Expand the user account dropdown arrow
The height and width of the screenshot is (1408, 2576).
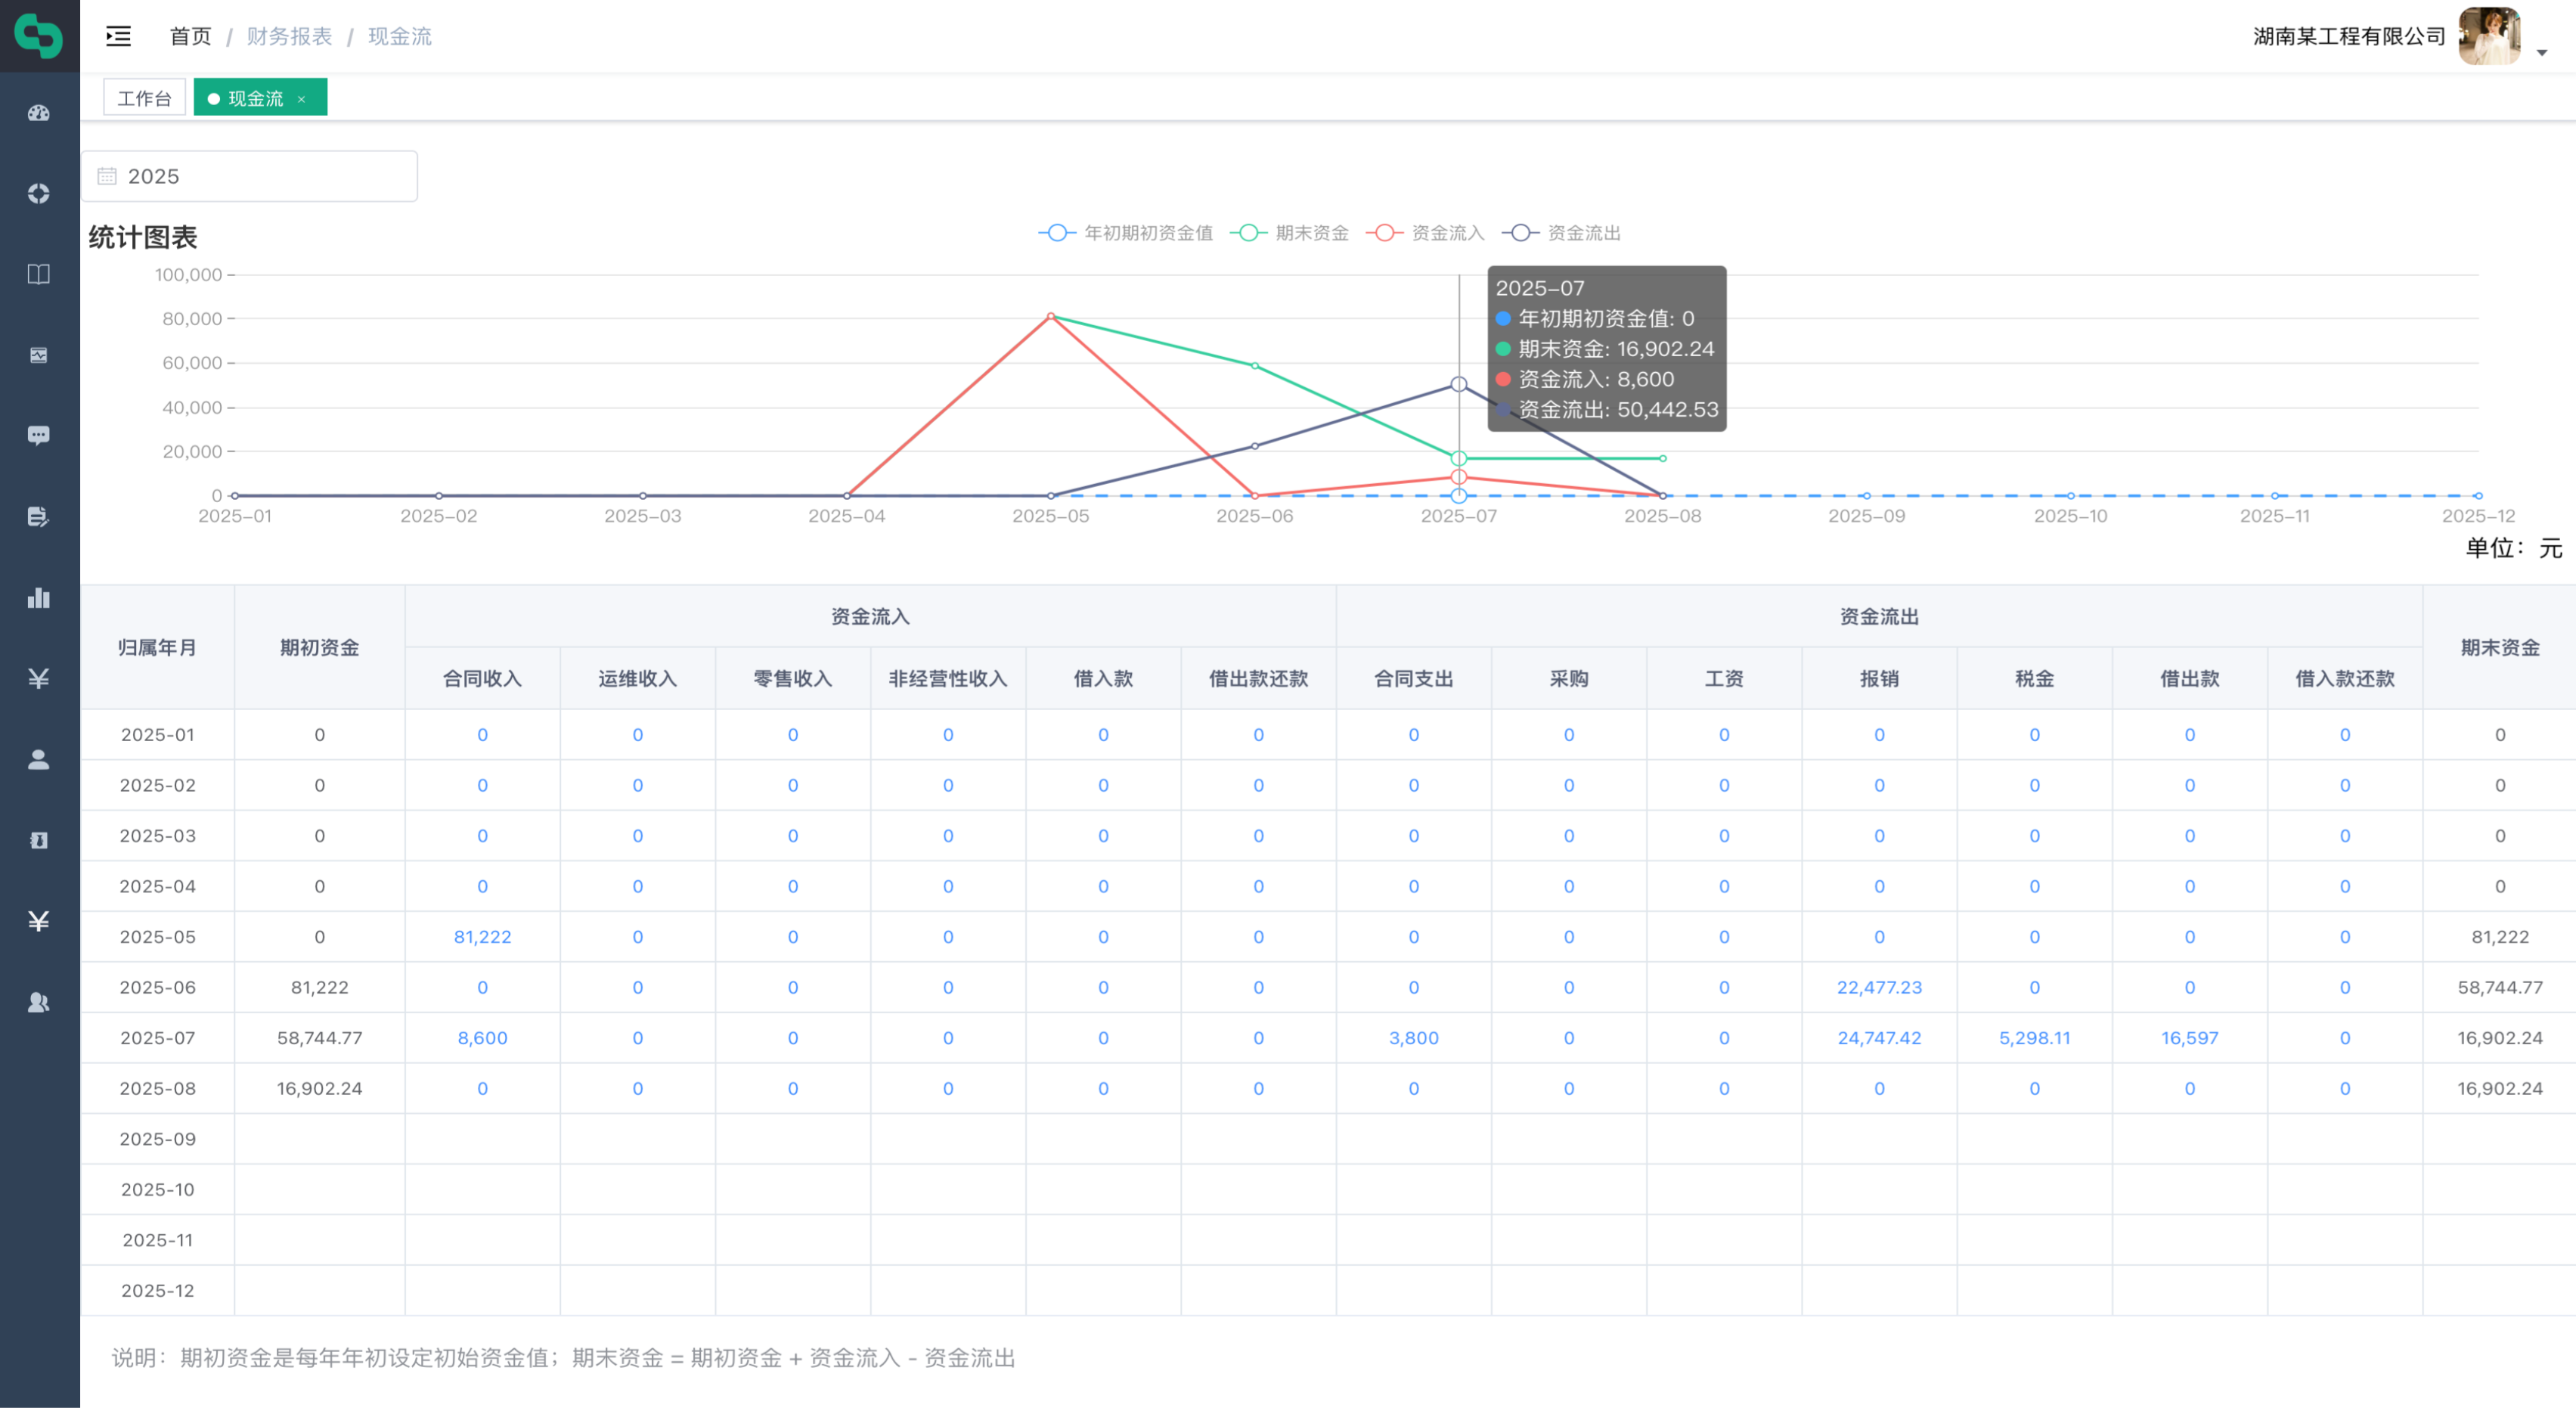2541,53
